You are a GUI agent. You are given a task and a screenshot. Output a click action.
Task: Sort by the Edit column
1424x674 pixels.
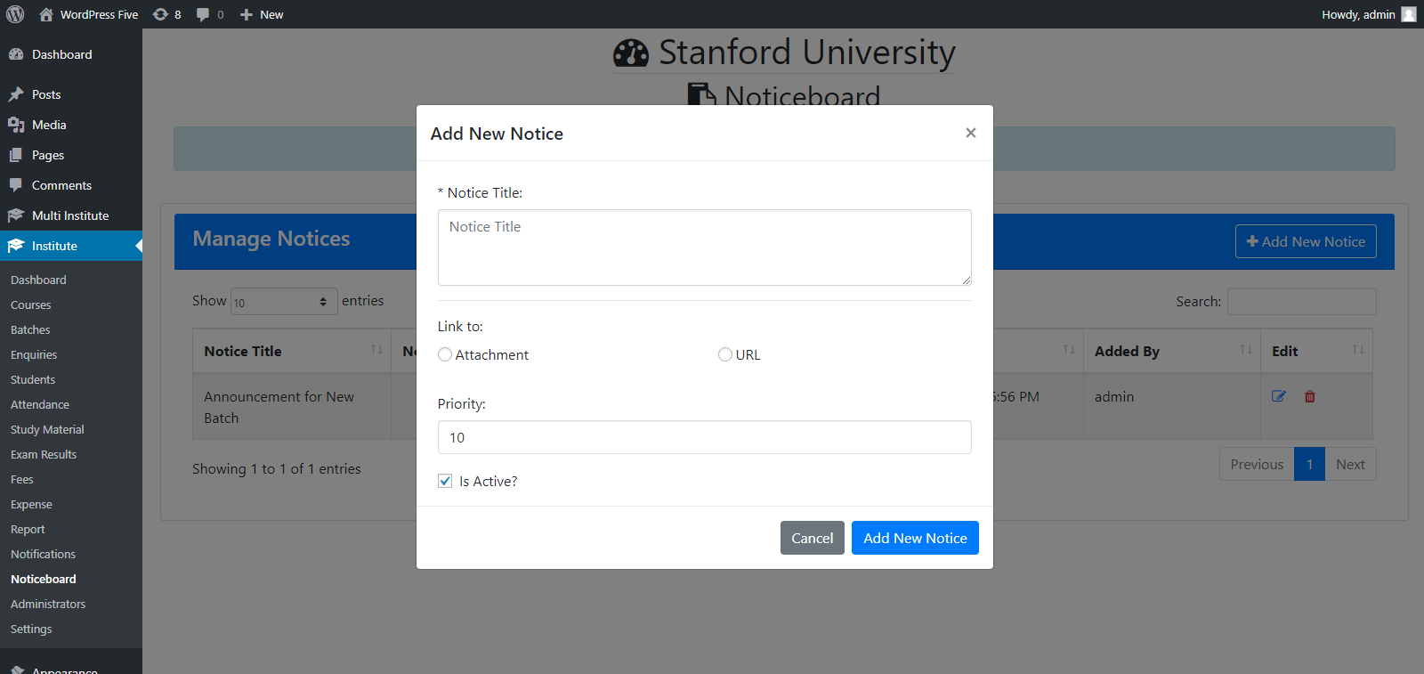click(1316, 351)
